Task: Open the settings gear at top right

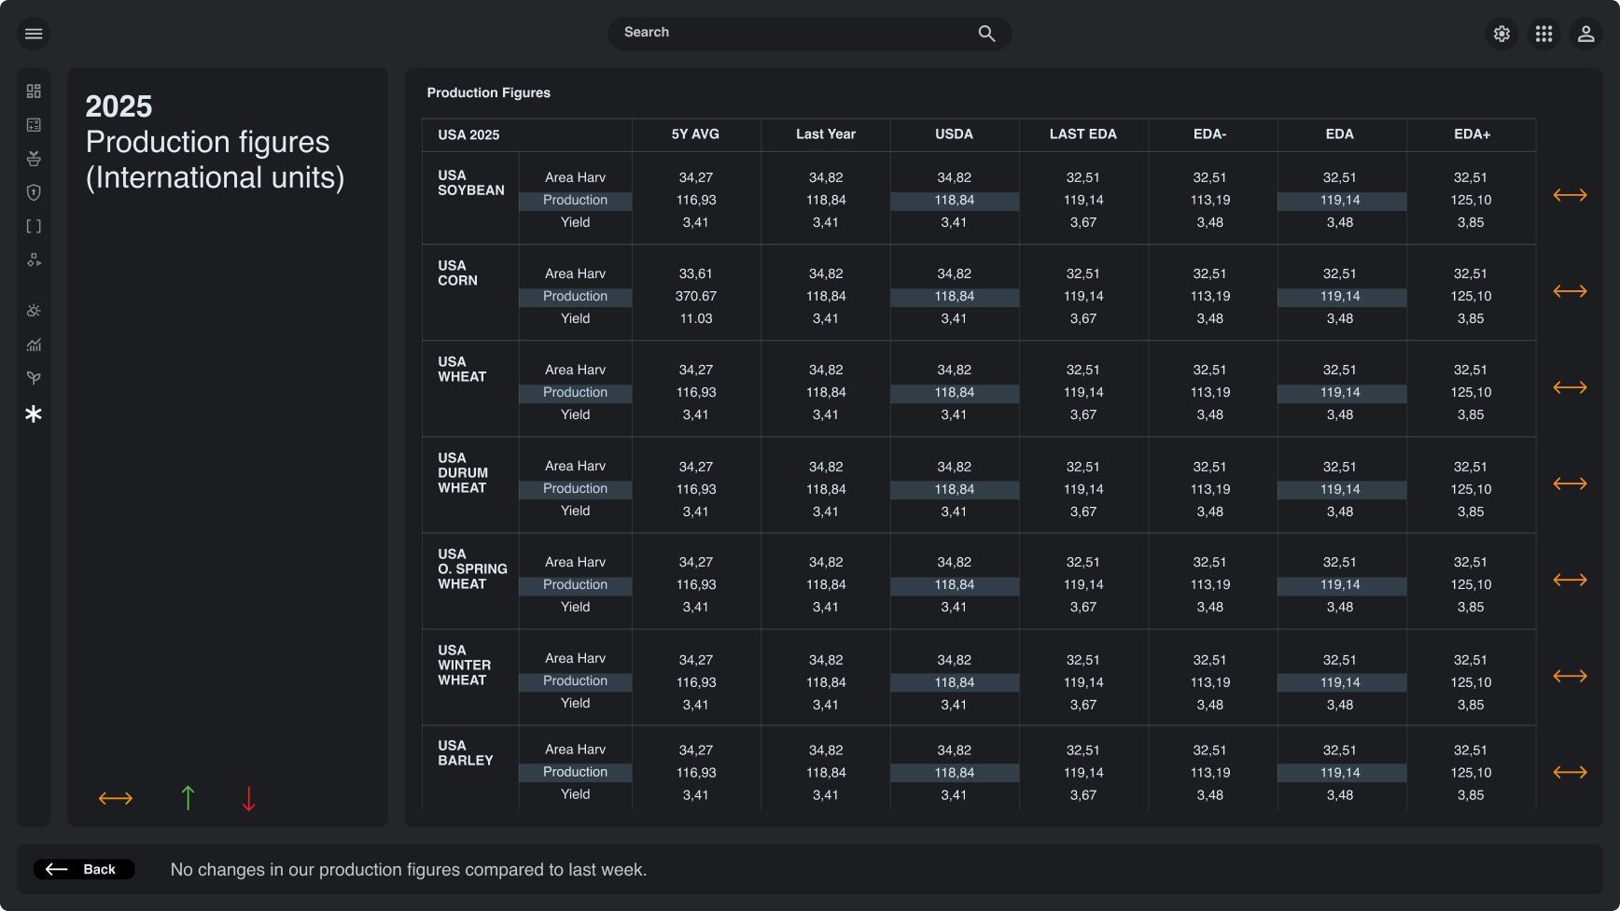Action: (1501, 34)
